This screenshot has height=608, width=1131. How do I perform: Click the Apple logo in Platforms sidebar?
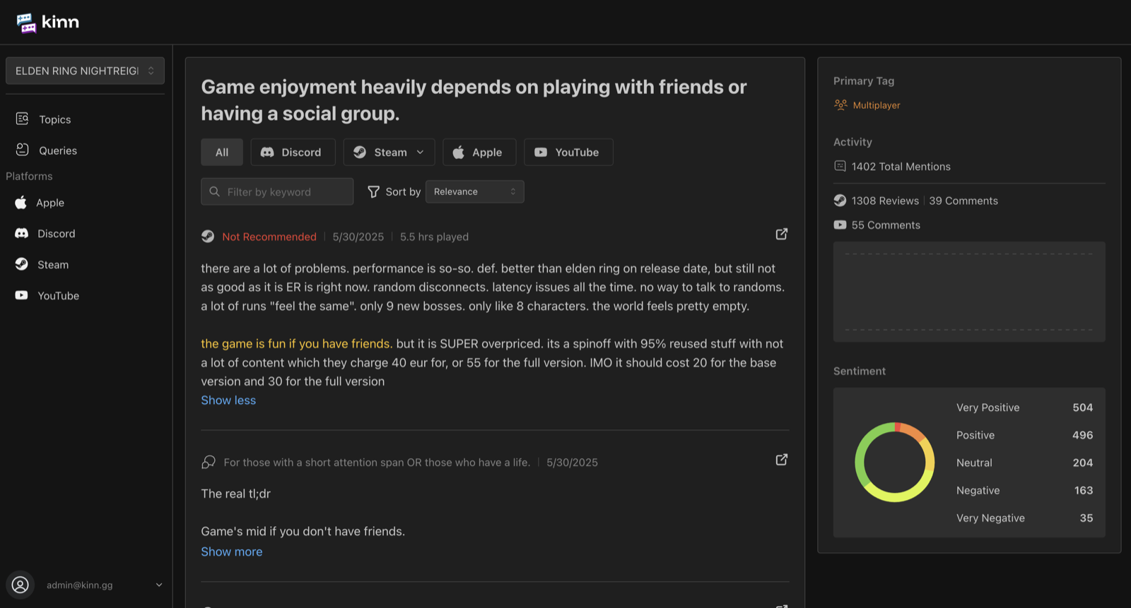pyautogui.click(x=21, y=203)
